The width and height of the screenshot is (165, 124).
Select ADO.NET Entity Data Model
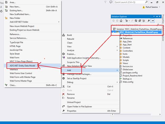(x=22, y=66)
